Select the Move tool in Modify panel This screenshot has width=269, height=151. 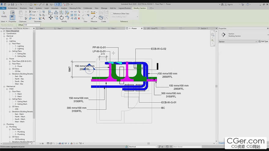51,18
